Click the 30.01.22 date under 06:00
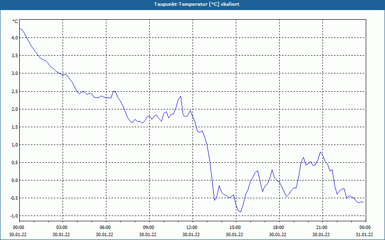385x240 pixels. tap(104, 235)
